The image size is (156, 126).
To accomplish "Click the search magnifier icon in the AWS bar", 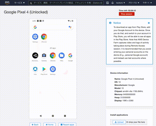I will pos(31,3).
